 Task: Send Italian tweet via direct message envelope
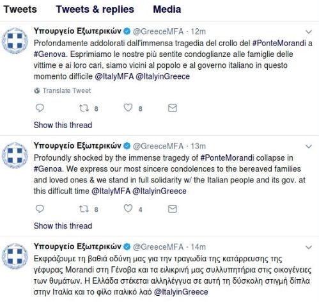click(173, 108)
